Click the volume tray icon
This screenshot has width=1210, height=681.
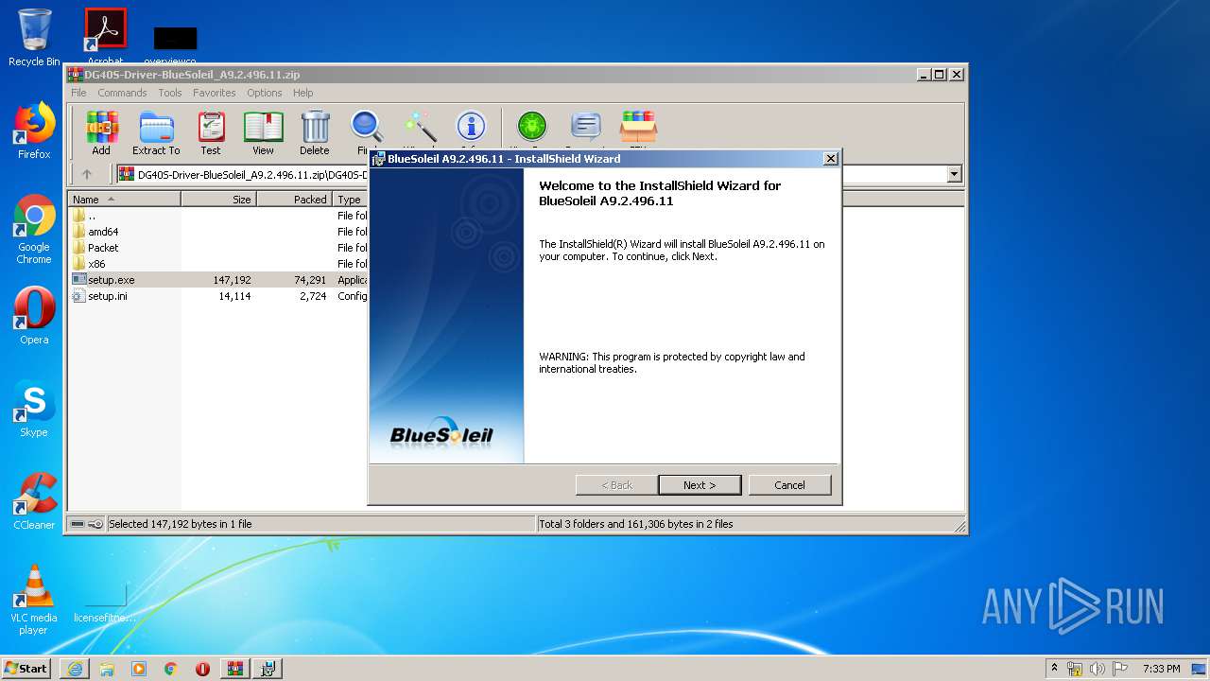[1097, 669]
